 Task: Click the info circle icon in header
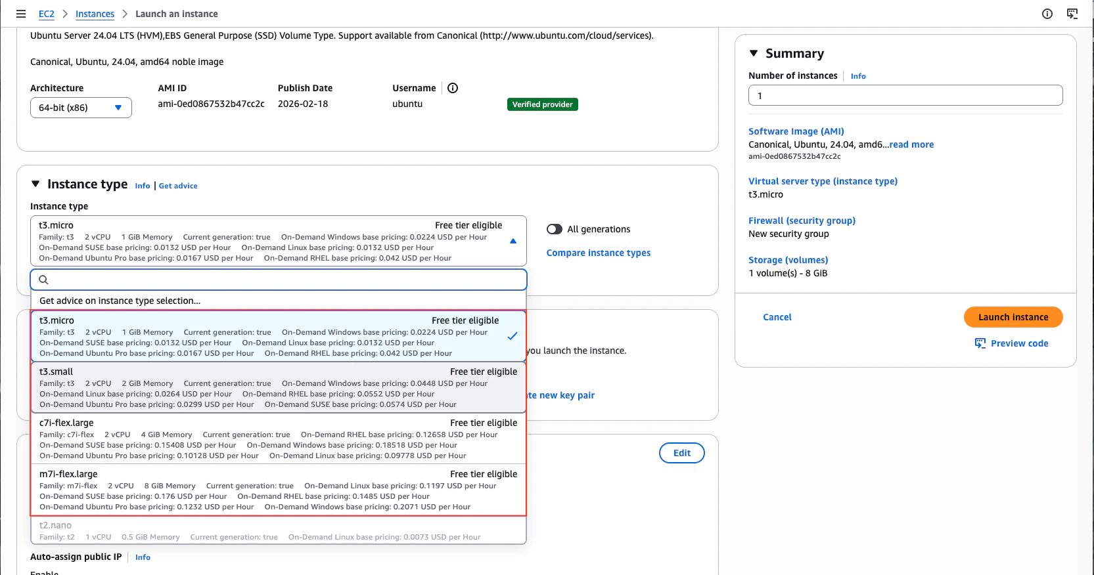[x=1047, y=14]
